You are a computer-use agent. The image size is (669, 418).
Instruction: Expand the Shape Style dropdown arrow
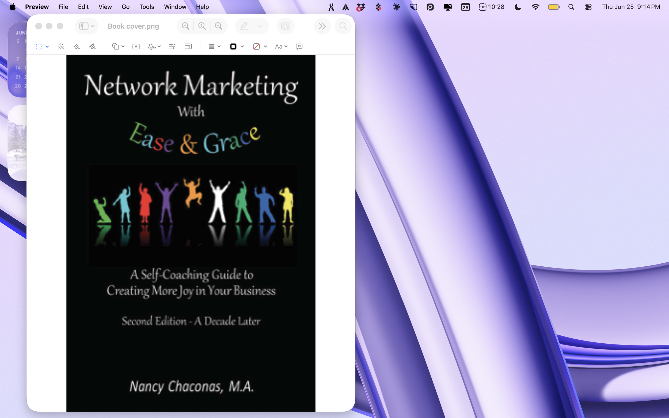[x=219, y=47]
